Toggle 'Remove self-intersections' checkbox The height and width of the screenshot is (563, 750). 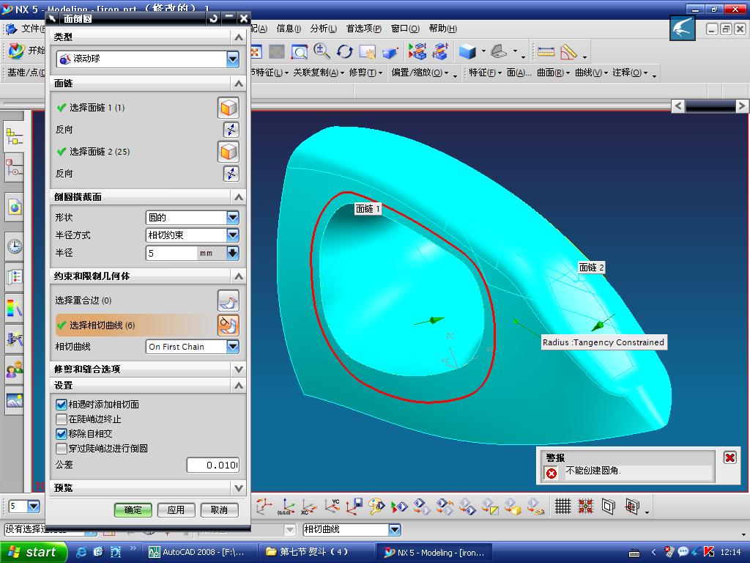pos(62,434)
